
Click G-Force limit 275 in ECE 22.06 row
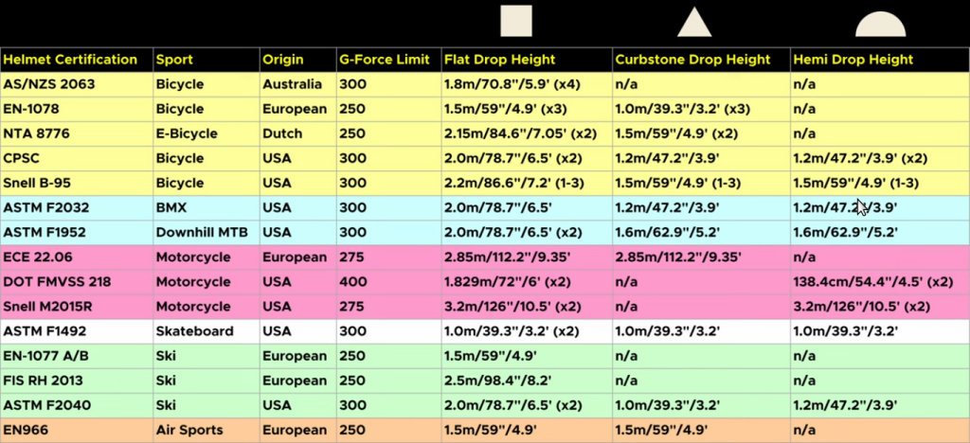tap(388, 257)
